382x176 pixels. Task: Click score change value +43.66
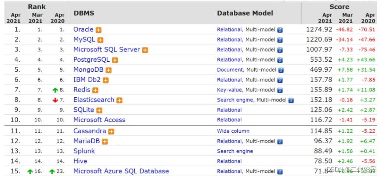pos(366,60)
